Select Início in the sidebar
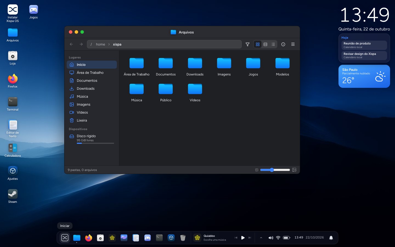 click(x=92, y=64)
